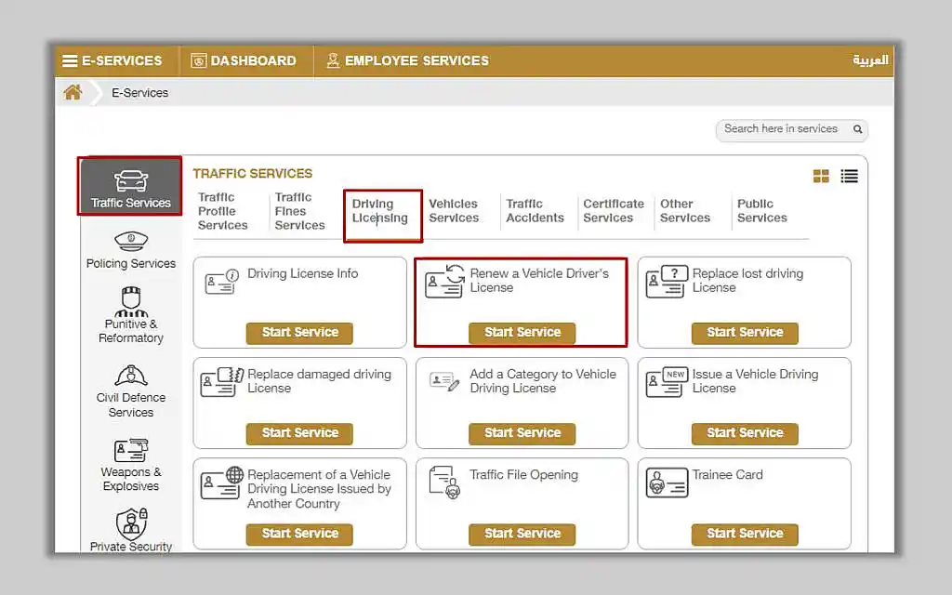The width and height of the screenshot is (952, 595).
Task: Start Service for Renew Vehicle Driver's License
Action: (x=522, y=332)
